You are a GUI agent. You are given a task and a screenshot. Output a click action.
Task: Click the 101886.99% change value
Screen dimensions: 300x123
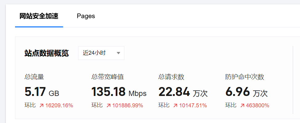[128, 105]
